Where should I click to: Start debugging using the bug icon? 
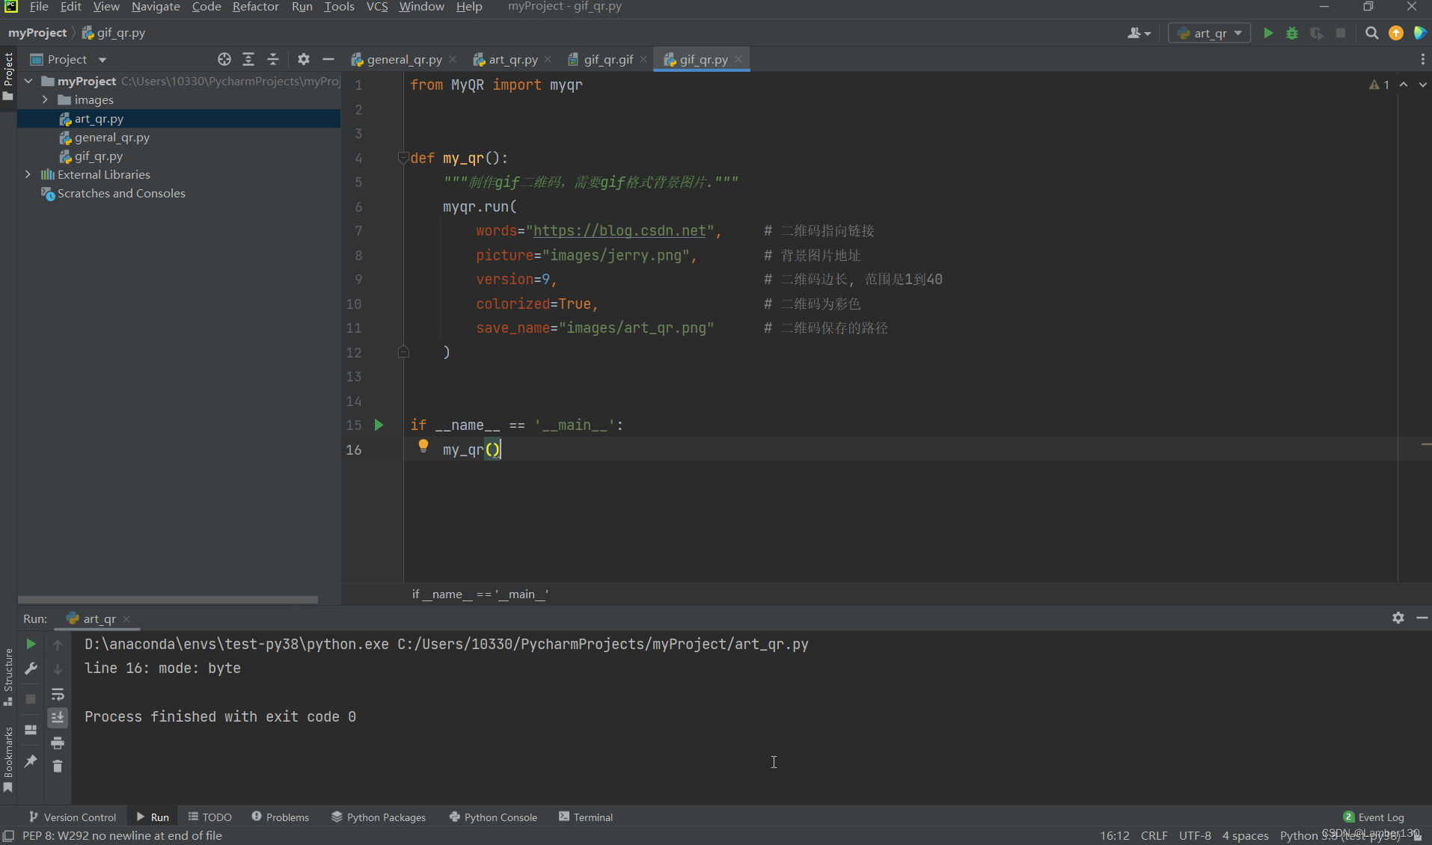[1293, 33]
